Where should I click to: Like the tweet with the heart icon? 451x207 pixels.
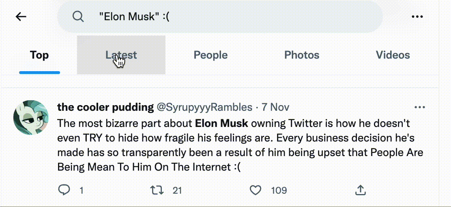255,190
